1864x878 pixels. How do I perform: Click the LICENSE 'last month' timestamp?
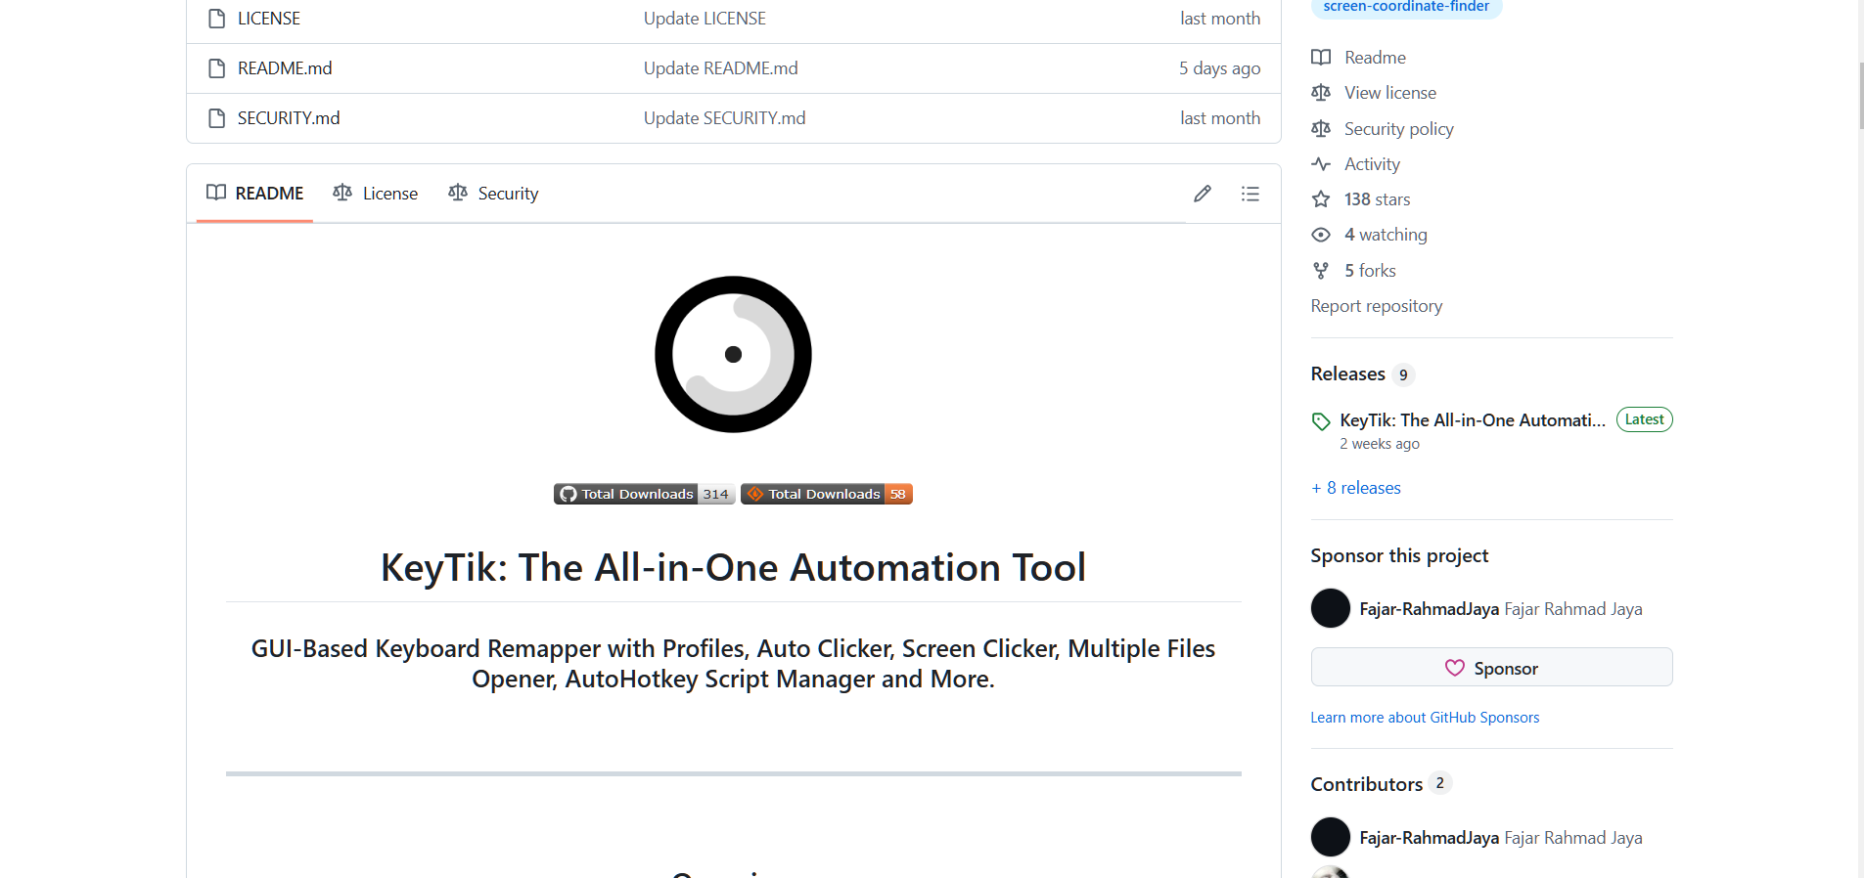(1220, 19)
